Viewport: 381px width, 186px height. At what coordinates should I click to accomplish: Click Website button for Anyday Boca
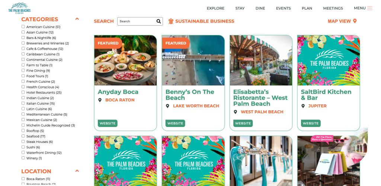pos(108,123)
